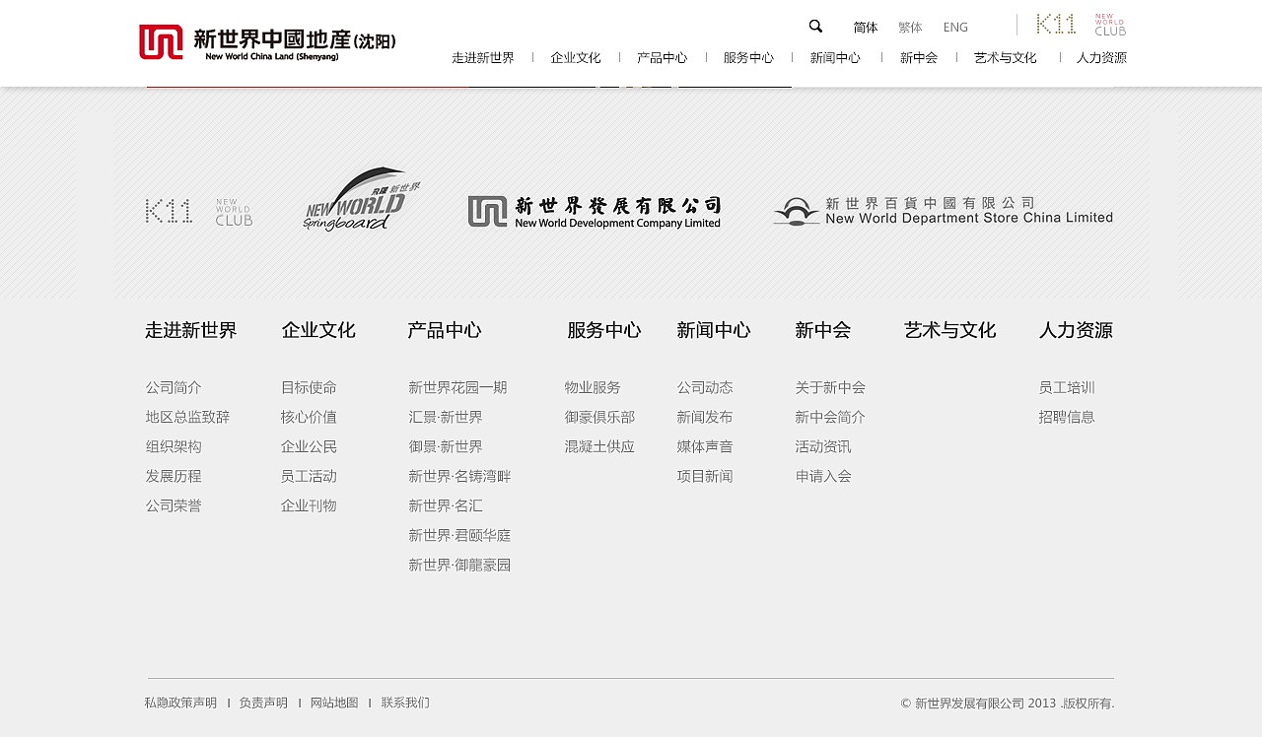1262x737 pixels.
Task: Select the K11 partner logo above the sitemap
Action: pos(169,210)
